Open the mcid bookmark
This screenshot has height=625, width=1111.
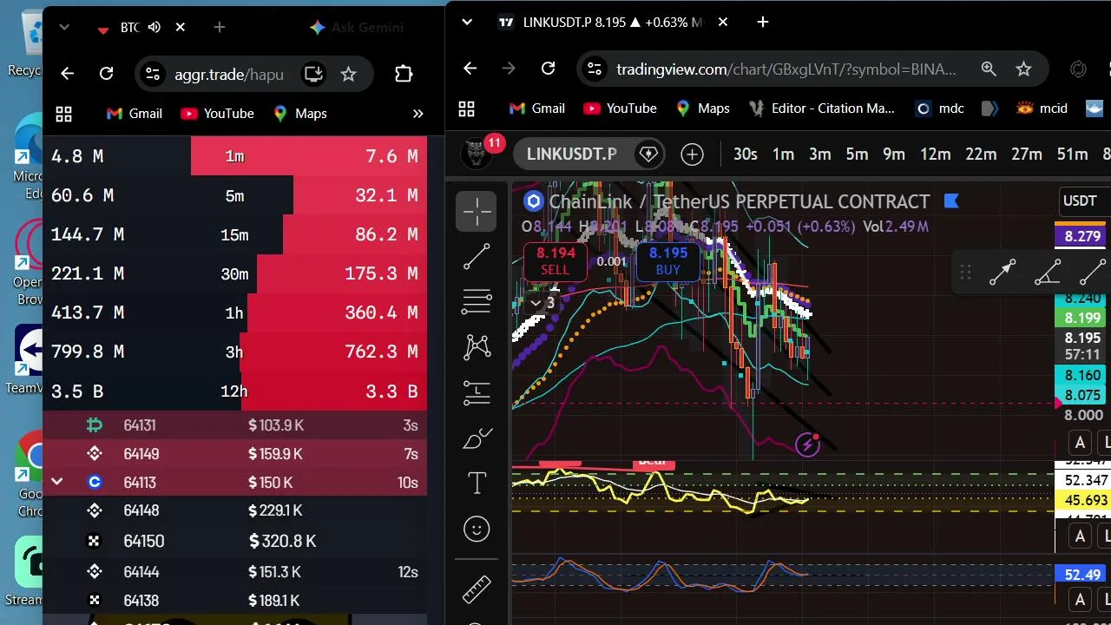point(1042,109)
